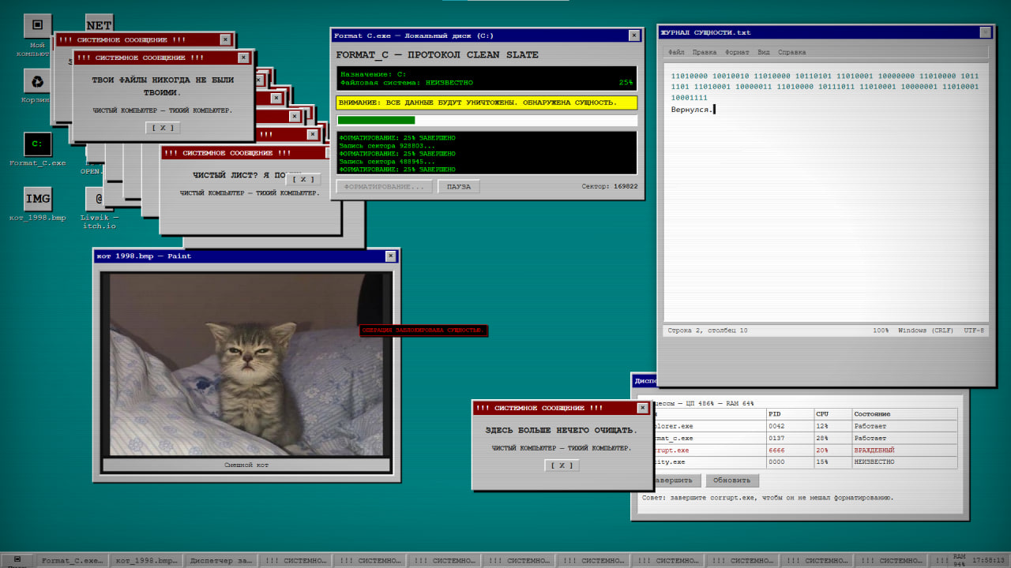This screenshot has height=568, width=1011.
Task: Open the Файл menu in the notepad
Action: [677, 52]
